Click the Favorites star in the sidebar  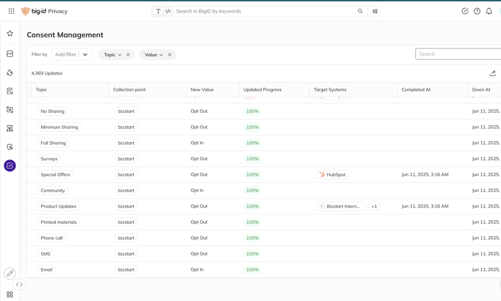click(10, 33)
